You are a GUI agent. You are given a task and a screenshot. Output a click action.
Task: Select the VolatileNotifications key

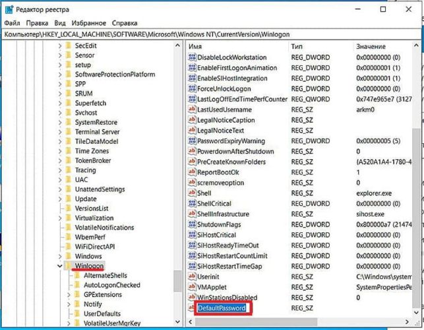(104, 228)
